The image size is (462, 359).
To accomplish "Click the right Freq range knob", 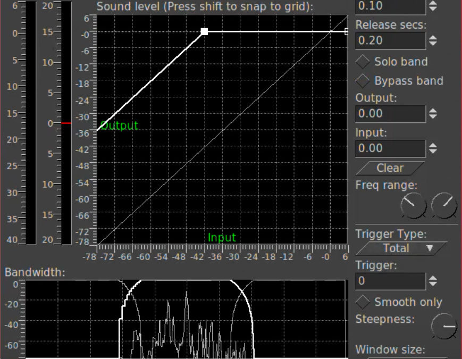I will tap(444, 206).
